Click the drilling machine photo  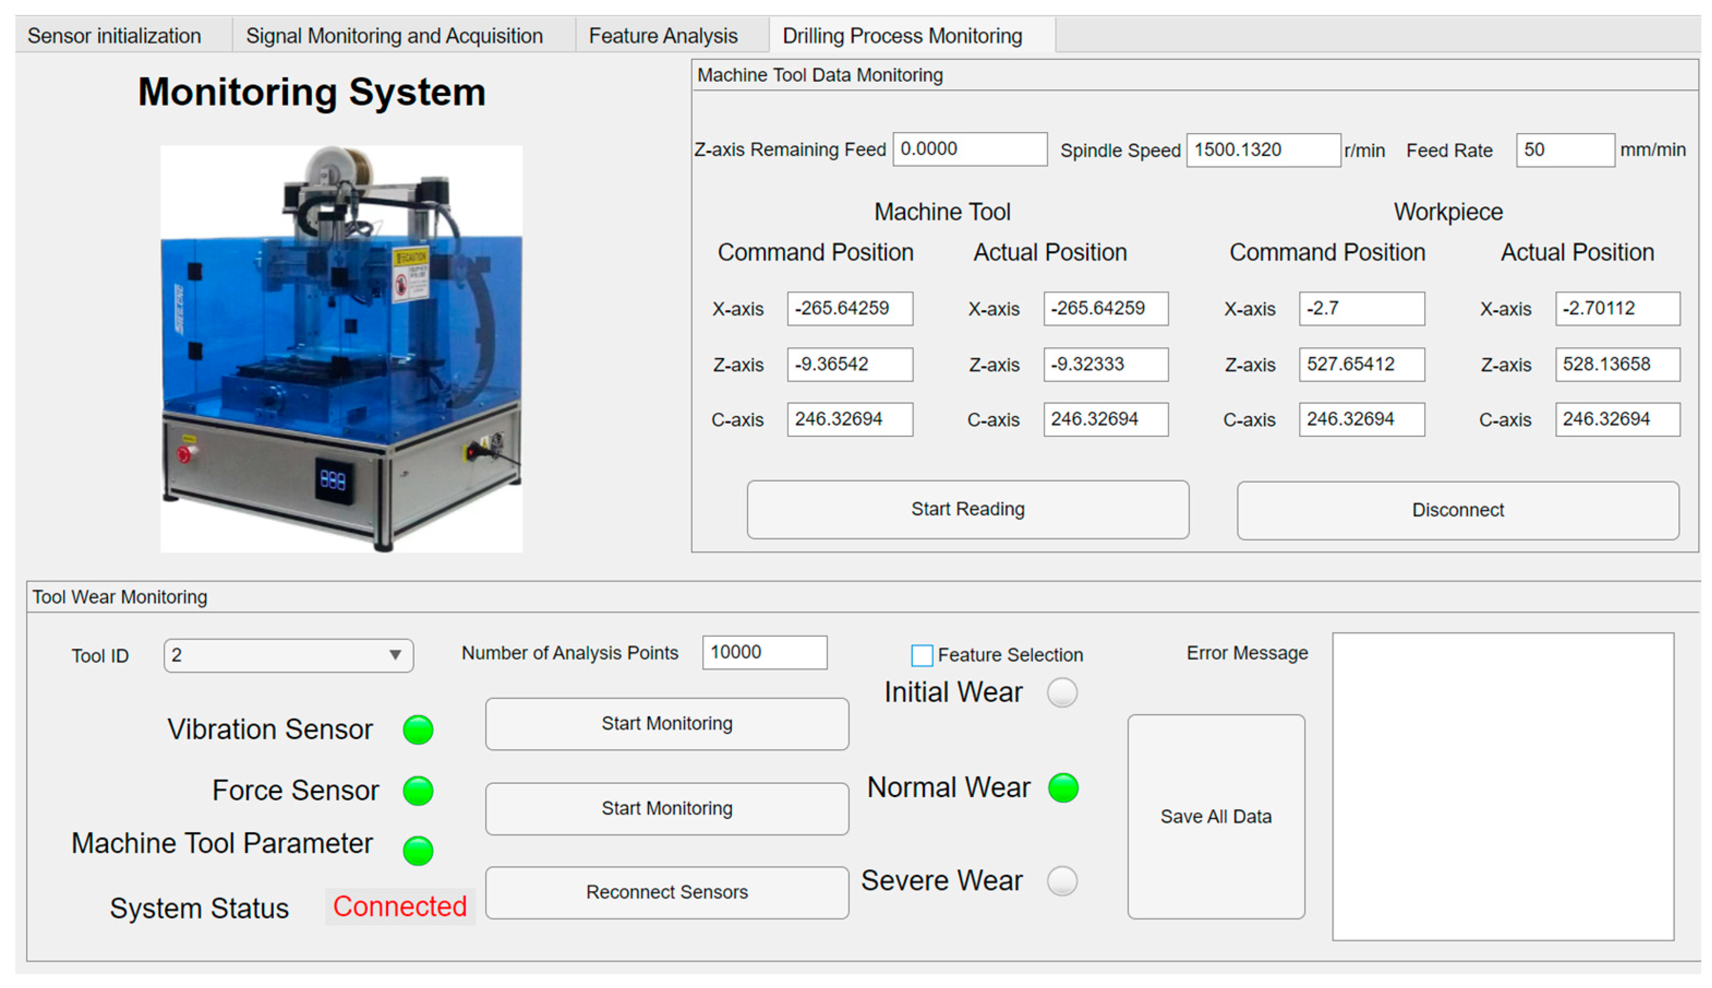coord(341,348)
